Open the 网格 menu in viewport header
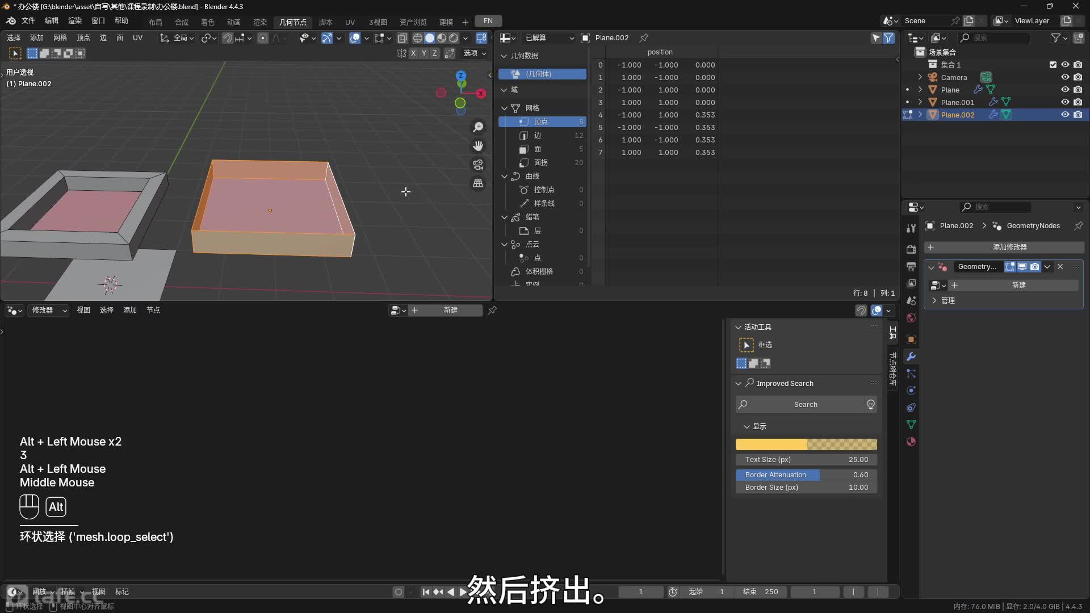 [60, 38]
